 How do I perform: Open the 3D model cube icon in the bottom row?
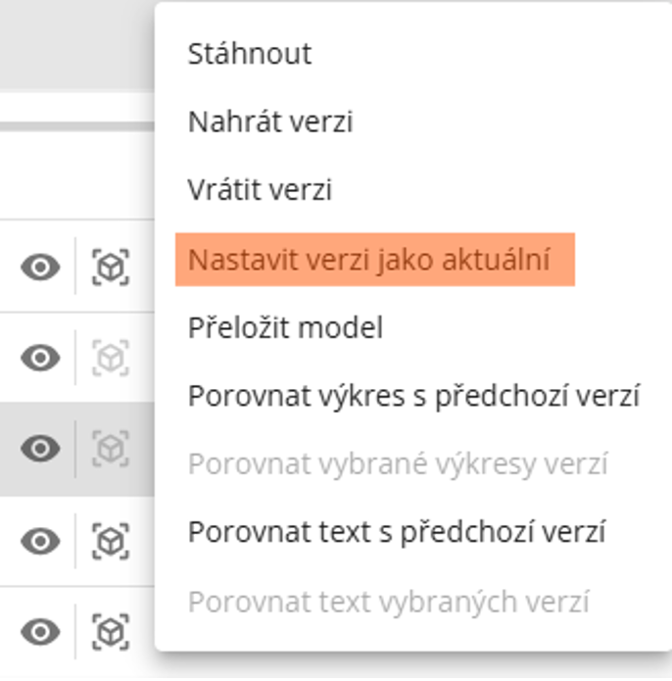[111, 632]
